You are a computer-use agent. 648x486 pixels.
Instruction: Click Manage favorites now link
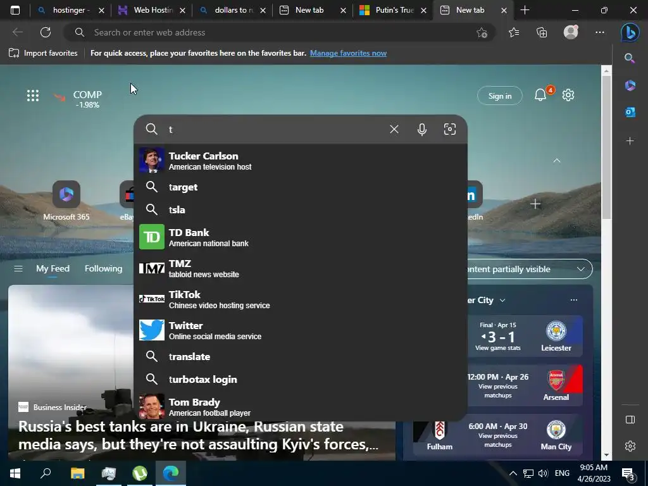tap(348, 53)
